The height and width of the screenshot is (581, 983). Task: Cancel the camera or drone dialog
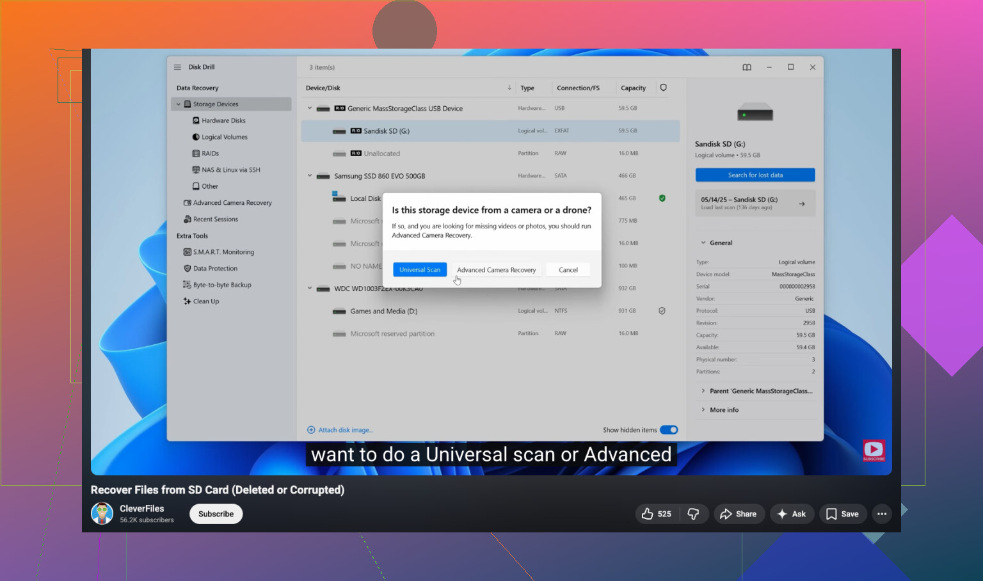[x=568, y=270]
